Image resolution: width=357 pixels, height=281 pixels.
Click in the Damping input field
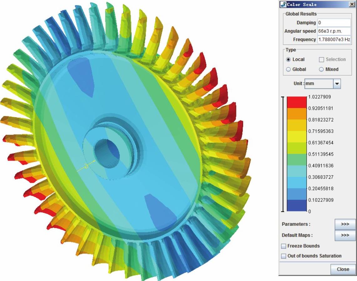[334, 23]
